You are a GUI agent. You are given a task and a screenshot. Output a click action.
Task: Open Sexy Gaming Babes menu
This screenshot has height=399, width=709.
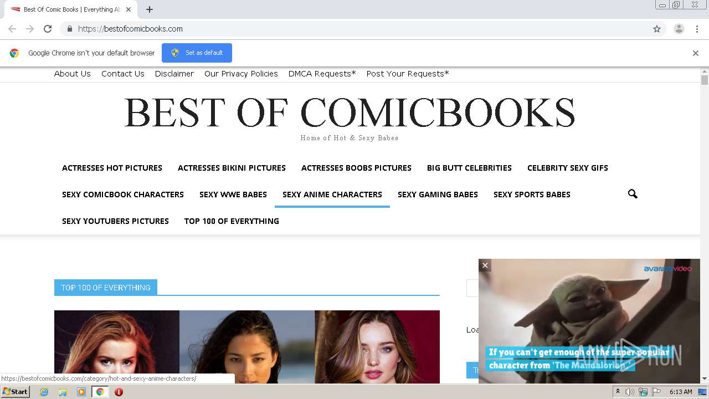[438, 195]
